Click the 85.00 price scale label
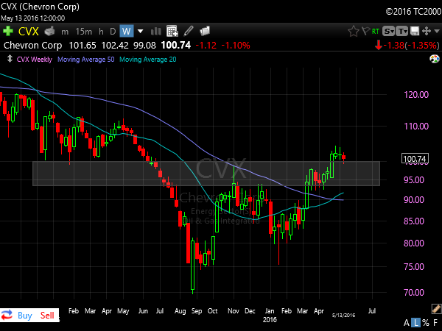 tap(414, 221)
